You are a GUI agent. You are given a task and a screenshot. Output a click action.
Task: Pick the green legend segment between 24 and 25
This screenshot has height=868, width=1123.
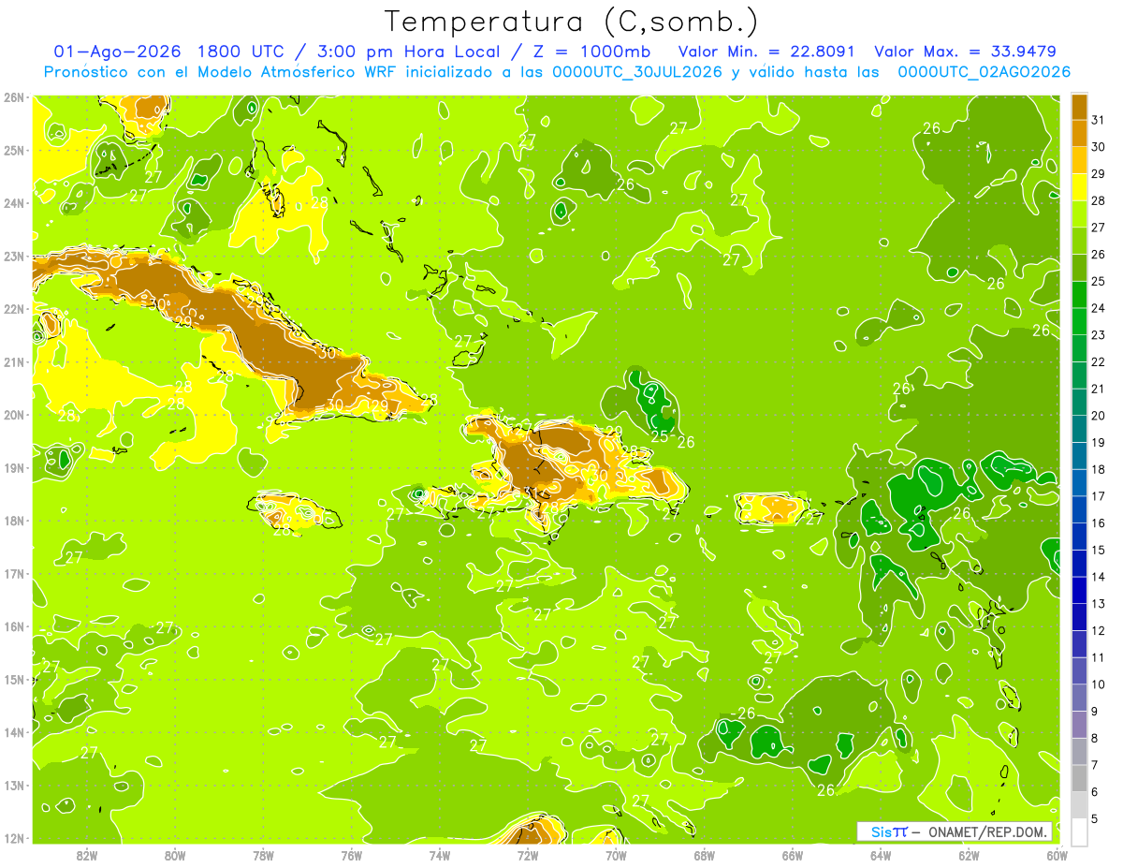(1079, 294)
